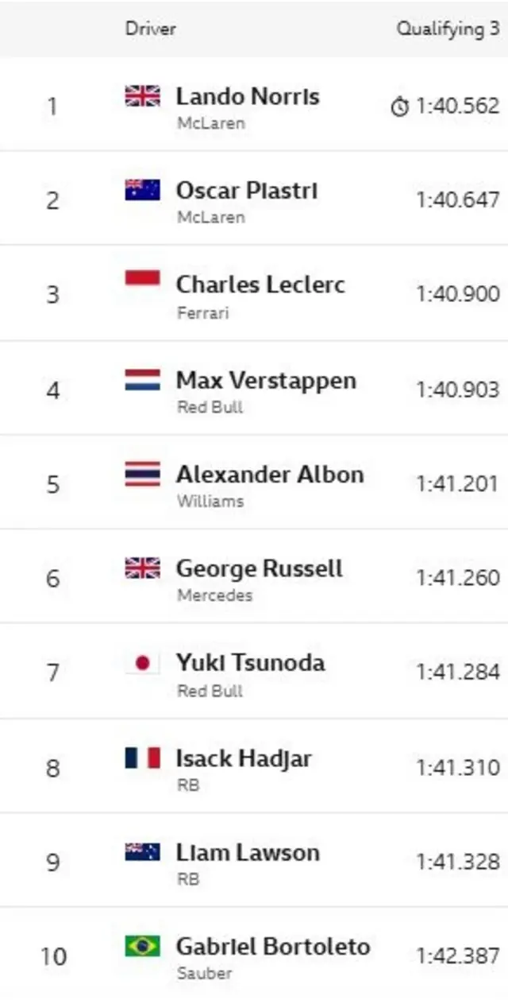Click Oscar Piastri's McLaren team label
This screenshot has width=508, height=1000.
point(211,217)
